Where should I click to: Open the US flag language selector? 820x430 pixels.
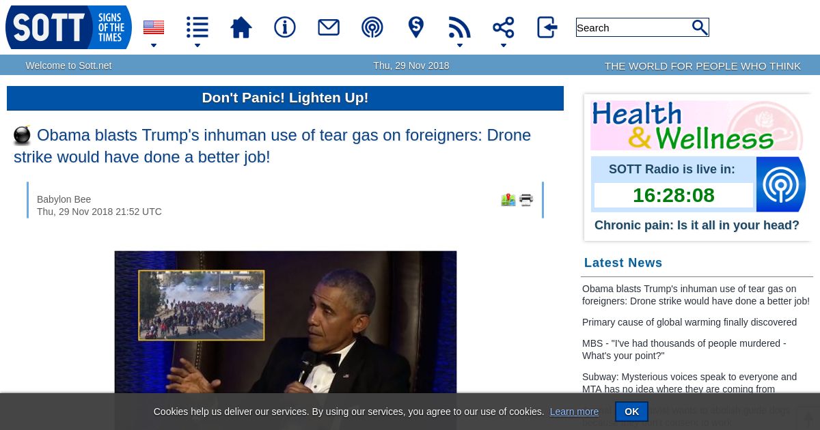154,27
